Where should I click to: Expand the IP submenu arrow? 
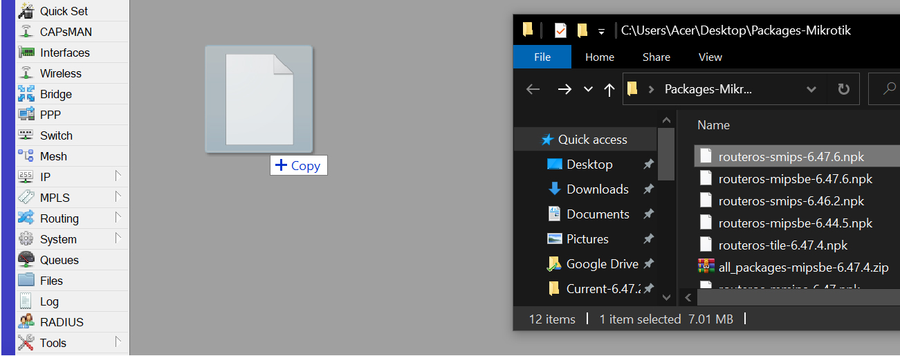(118, 176)
